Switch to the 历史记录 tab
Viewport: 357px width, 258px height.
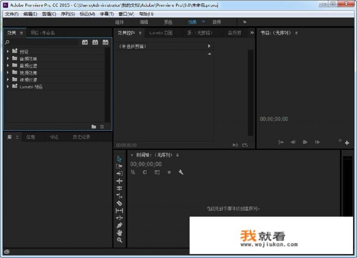point(81,137)
